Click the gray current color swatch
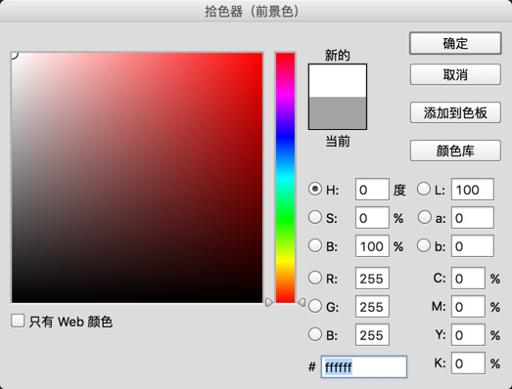This screenshot has width=512, height=389. tap(338, 112)
